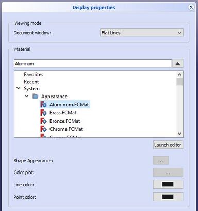Screen dimensions: 198x211
Task: Click the Appearance folder icon
Action: [36, 96]
